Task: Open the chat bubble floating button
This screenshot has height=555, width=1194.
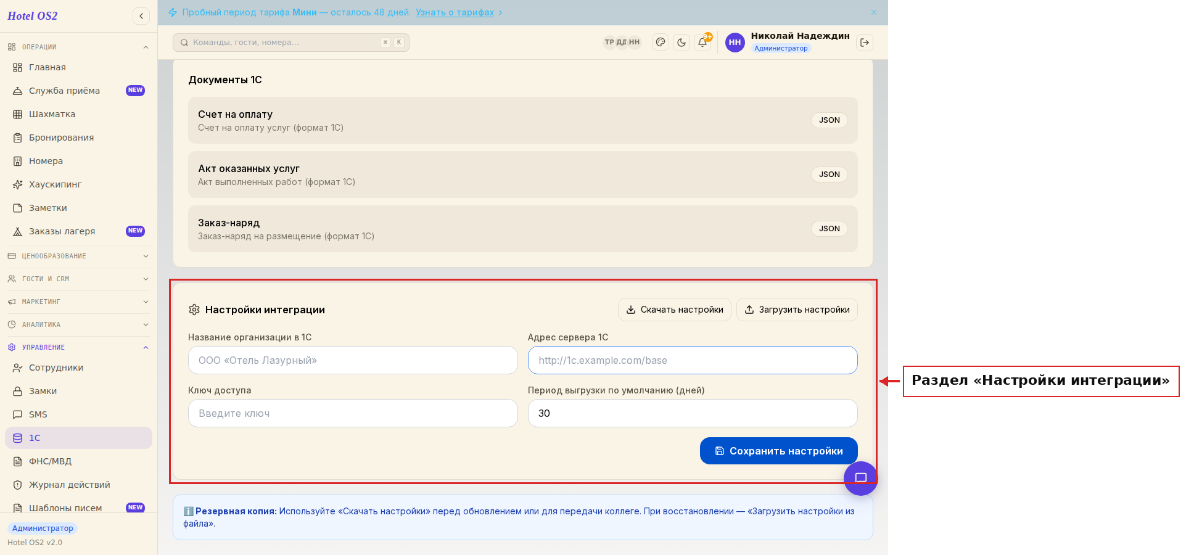Action: click(860, 478)
